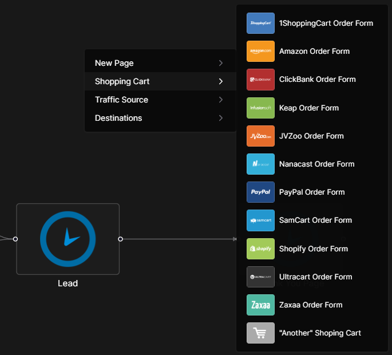Open the Destinations submenu

click(160, 118)
